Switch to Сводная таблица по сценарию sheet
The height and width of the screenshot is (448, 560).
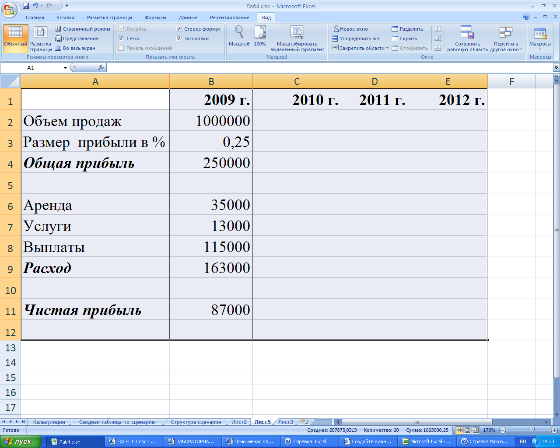(117, 422)
